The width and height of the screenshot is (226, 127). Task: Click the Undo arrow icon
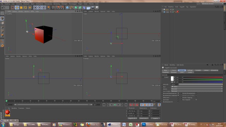(x=3, y=7)
